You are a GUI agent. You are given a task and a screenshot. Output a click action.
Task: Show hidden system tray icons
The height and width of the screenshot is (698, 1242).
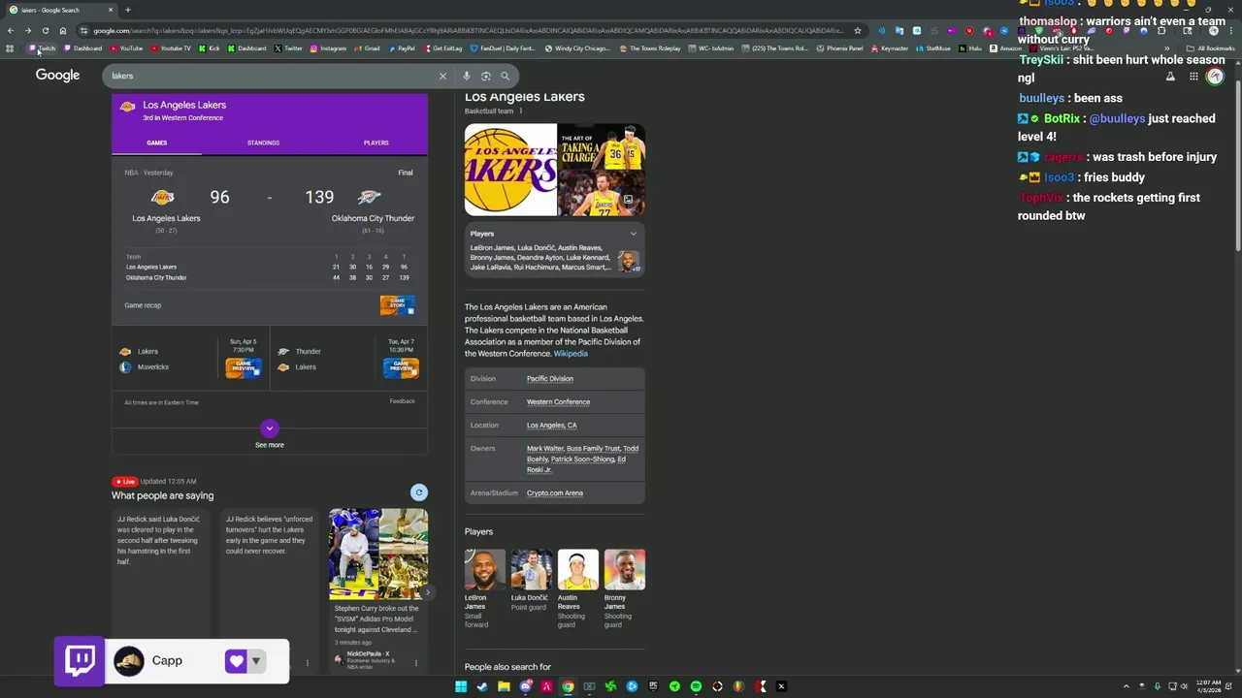click(1126, 686)
